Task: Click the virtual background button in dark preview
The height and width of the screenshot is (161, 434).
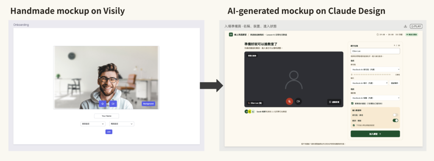Action: tap(334, 102)
